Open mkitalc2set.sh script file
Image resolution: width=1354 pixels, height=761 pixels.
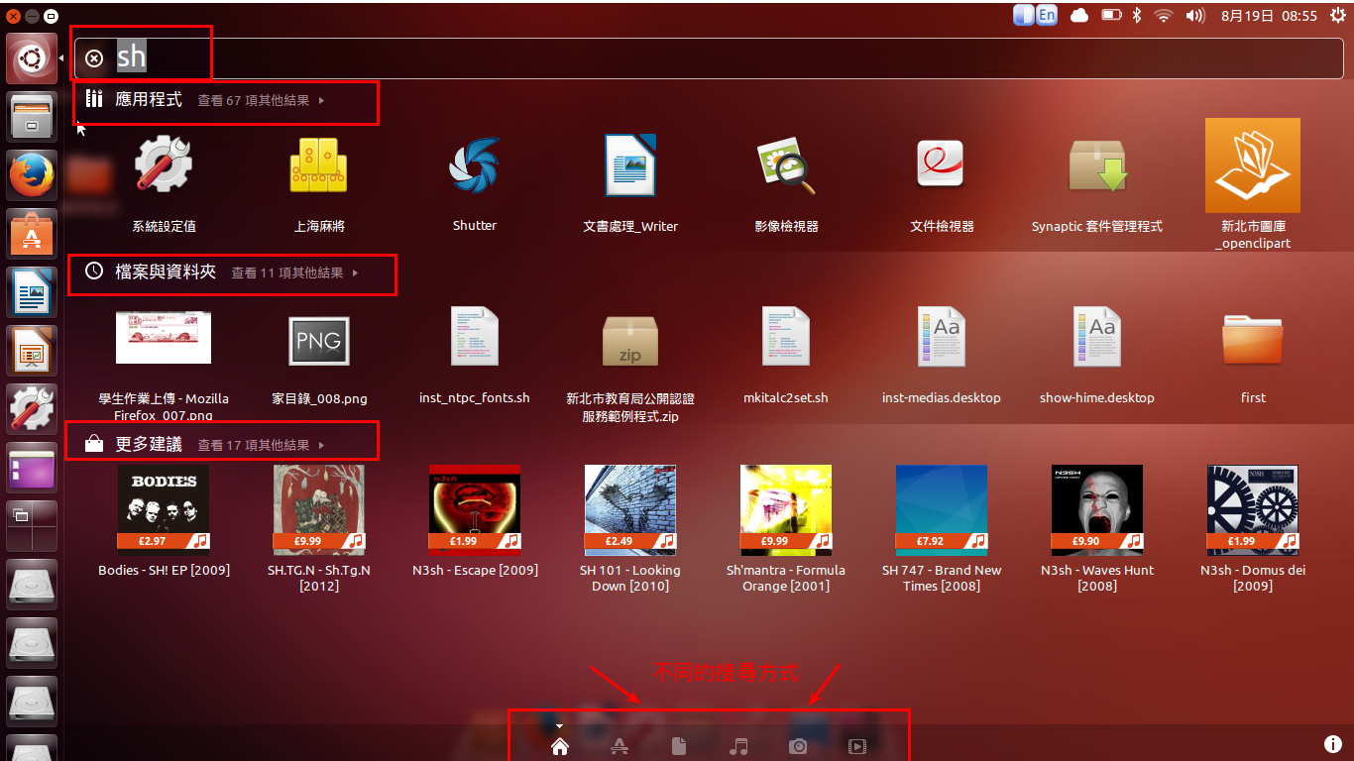[786, 357]
